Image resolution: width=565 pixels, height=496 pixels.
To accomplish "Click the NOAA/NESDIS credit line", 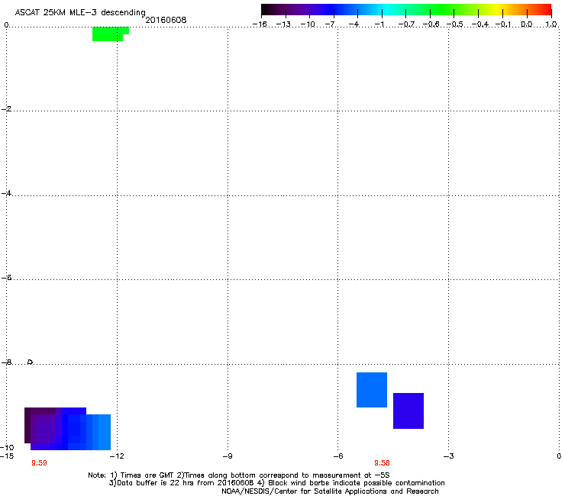I will point(330,491).
